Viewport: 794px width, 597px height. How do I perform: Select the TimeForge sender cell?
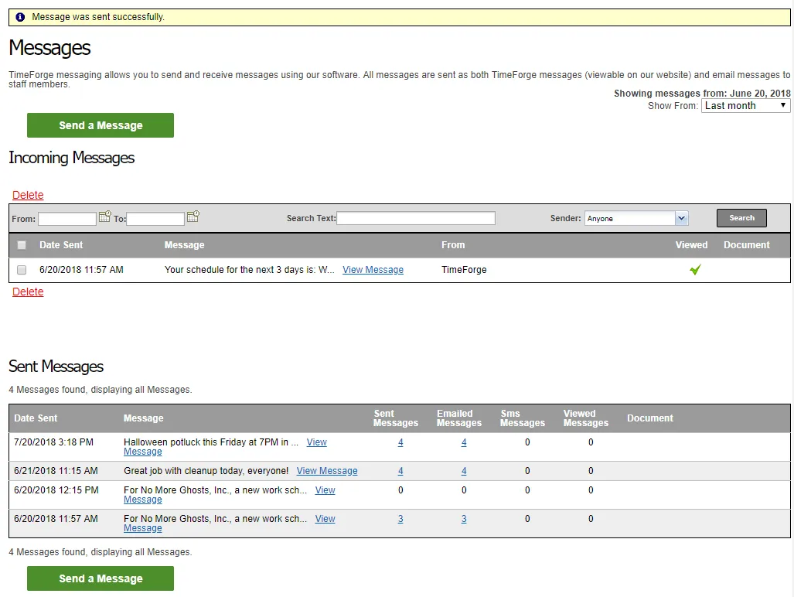(464, 270)
